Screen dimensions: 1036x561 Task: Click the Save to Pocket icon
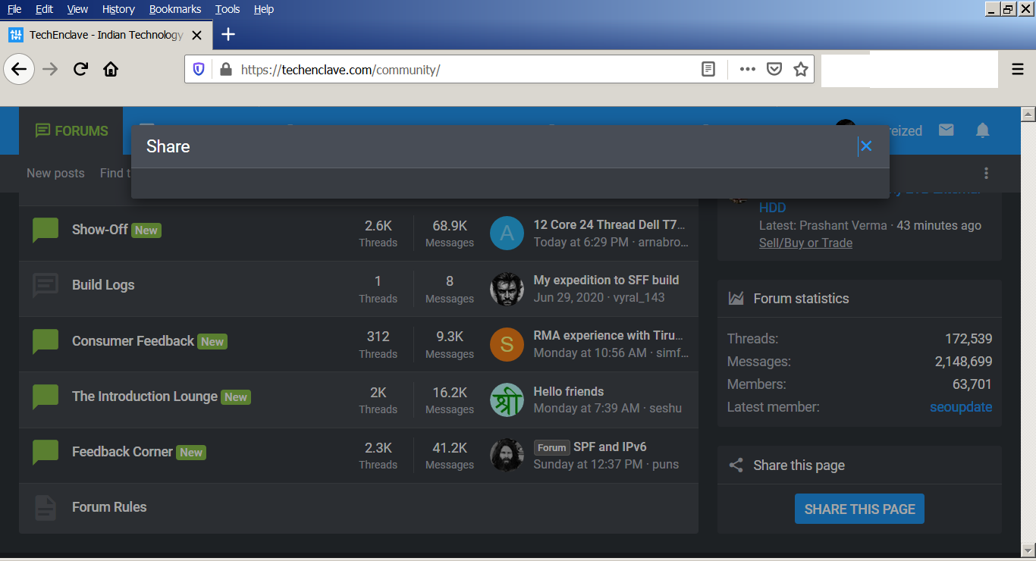coord(774,70)
